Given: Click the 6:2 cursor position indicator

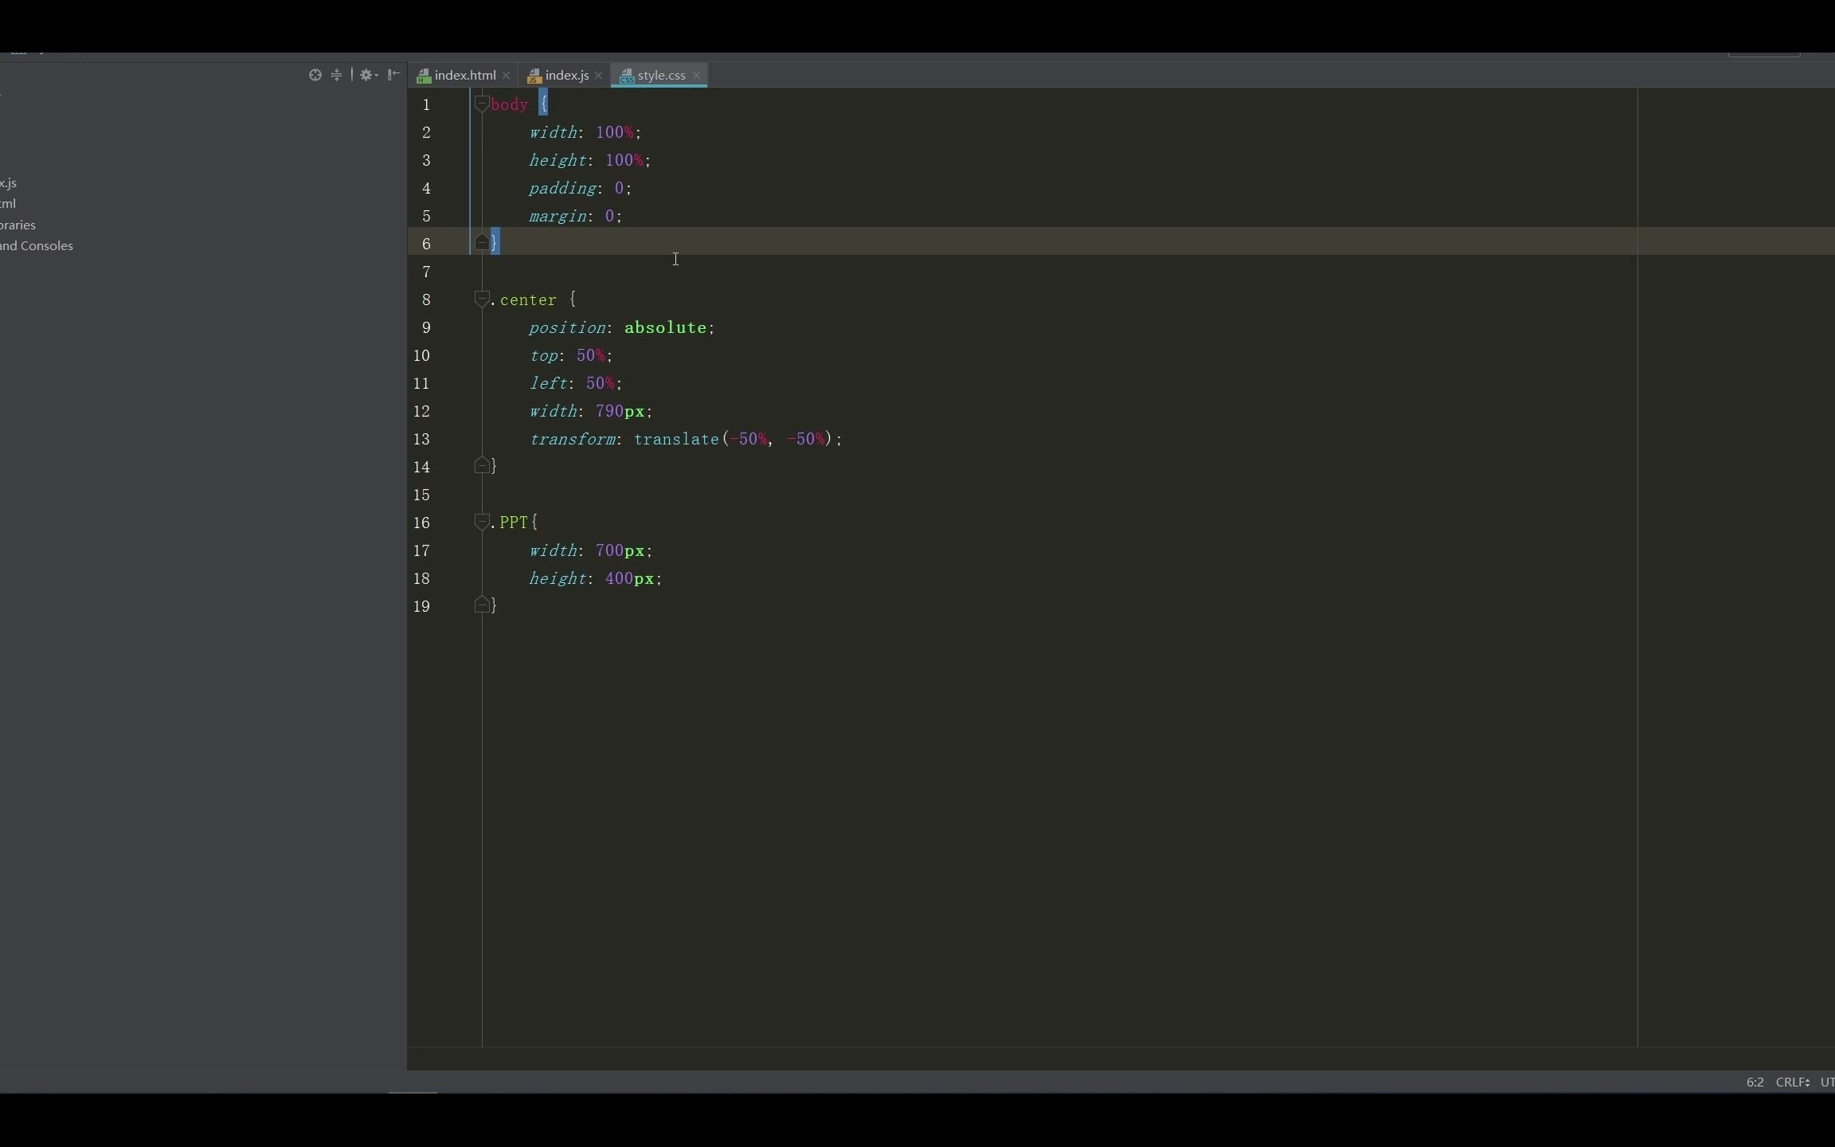Looking at the screenshot, I should click(x=1755, y=1082).
